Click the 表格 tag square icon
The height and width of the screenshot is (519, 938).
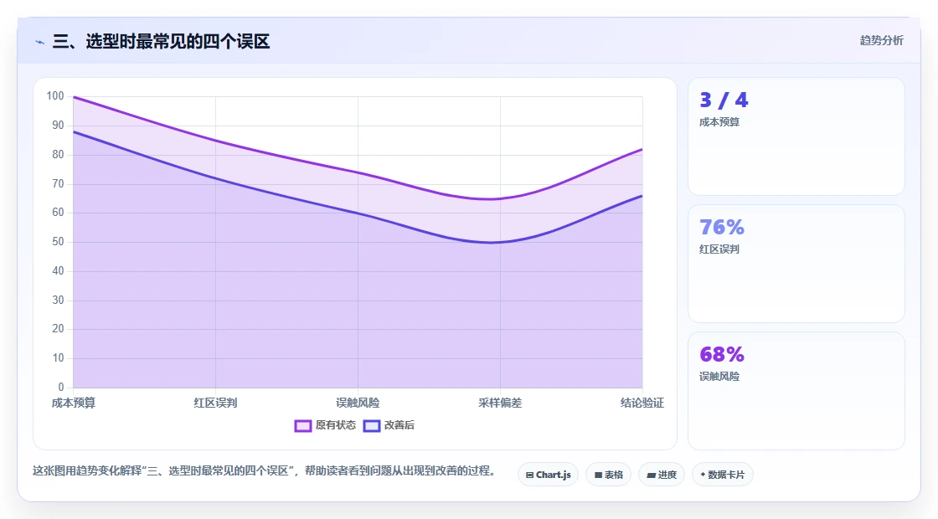tap(598, 475)
